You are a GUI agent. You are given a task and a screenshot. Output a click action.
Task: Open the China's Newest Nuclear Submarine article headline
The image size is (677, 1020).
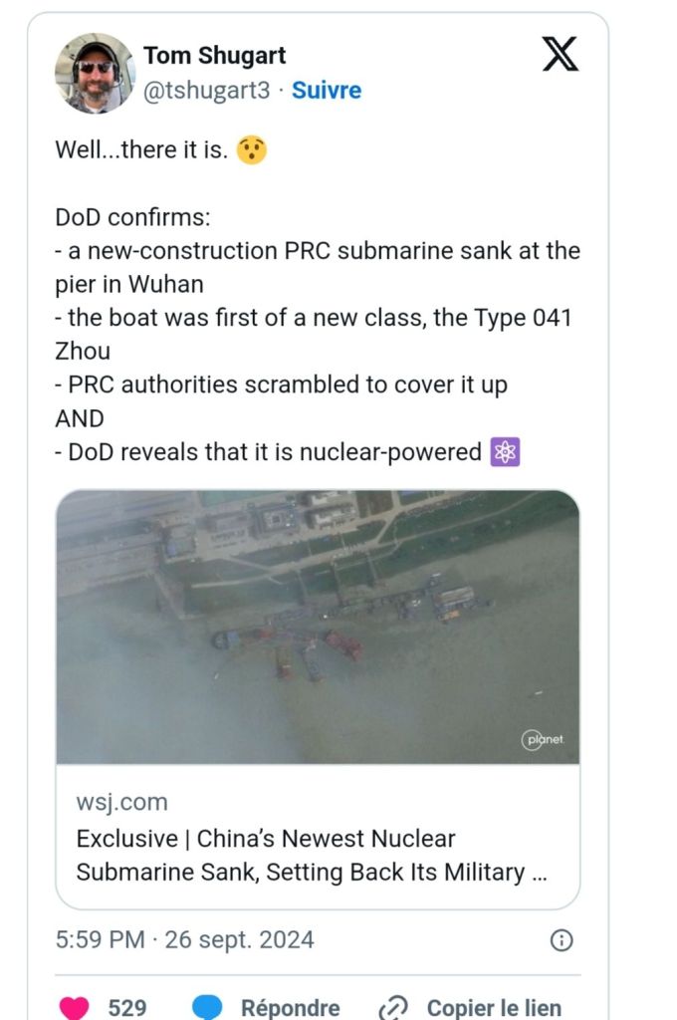312,856
